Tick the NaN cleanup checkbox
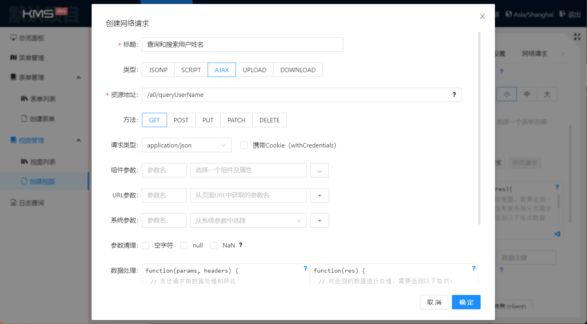Viewport: 587px width, 324px height. click(214, 245)
